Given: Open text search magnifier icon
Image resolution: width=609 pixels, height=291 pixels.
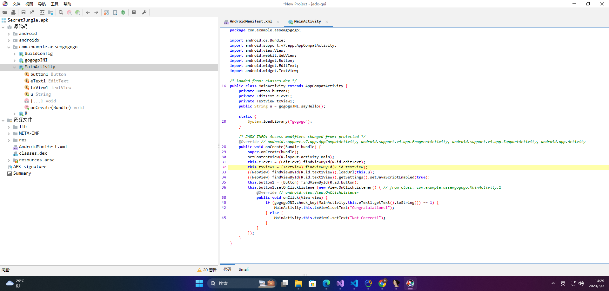Looking at the screenshot, I should tap(61, 12).
